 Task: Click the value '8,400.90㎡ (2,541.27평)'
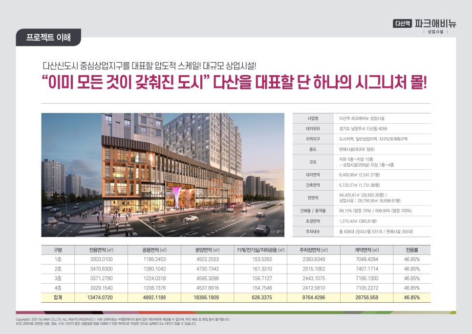pos(360,175)
